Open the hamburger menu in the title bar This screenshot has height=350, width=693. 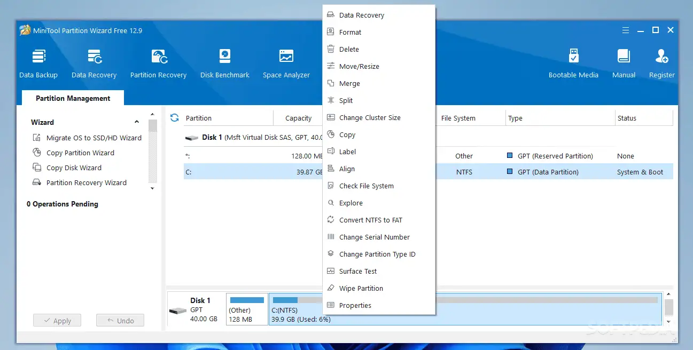point(625,30)
